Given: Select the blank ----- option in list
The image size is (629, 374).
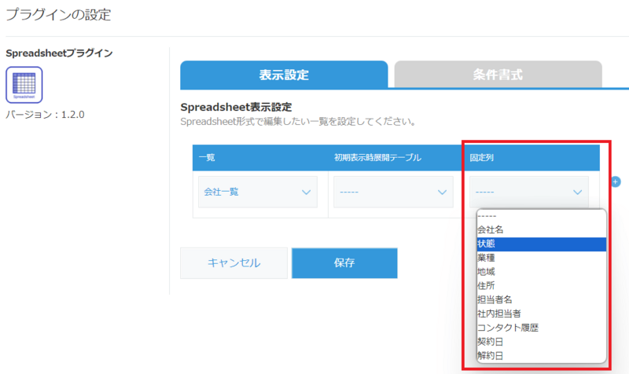Looking at the screenshot, I should click(x=541, y=216).
